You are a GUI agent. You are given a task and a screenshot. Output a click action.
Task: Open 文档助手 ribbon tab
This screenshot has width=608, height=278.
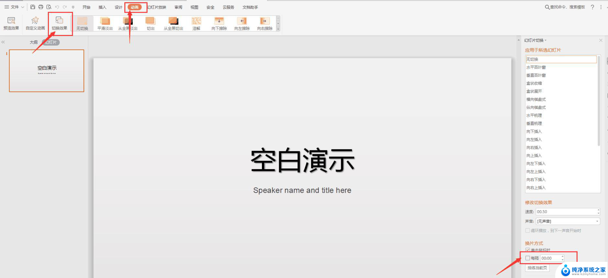pos(250,7)
